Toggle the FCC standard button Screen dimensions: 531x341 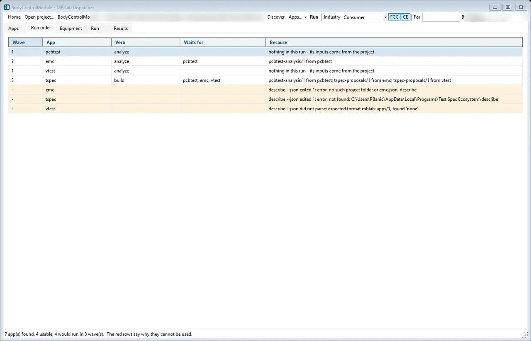[394, 17]
